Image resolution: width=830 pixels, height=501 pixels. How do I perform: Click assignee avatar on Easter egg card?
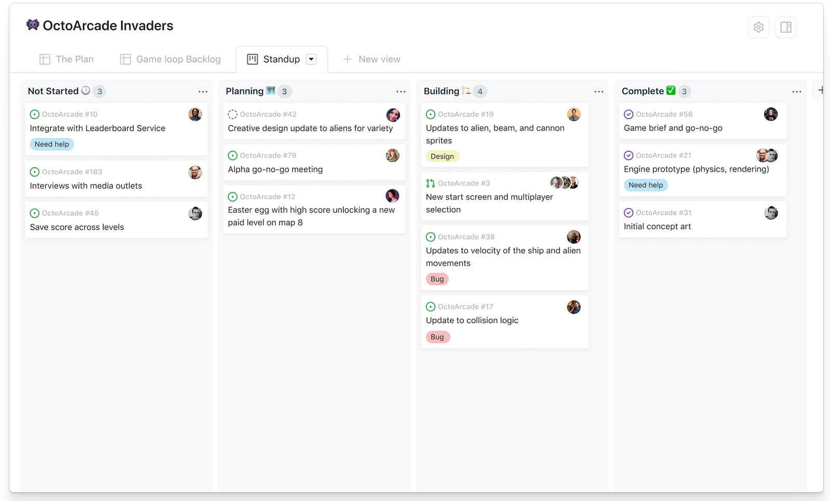coord(393,196)
